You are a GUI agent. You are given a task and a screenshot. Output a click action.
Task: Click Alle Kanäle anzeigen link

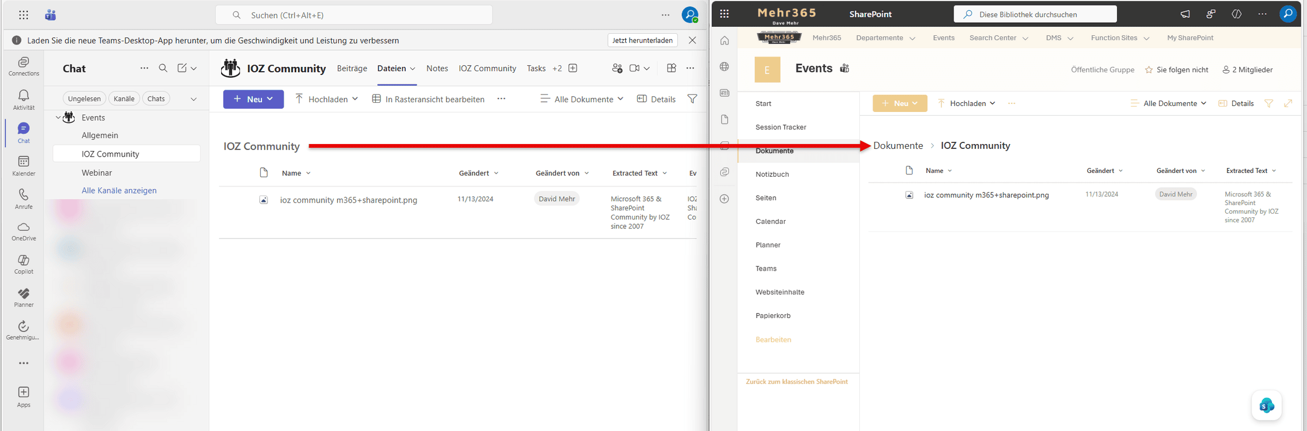[x=119, y=190]
